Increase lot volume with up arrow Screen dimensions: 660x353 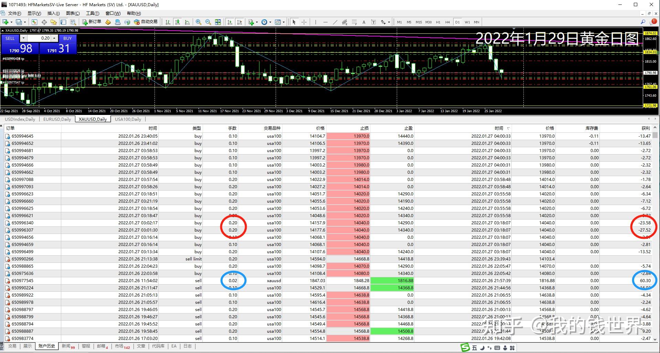click(x=54, y=38)
